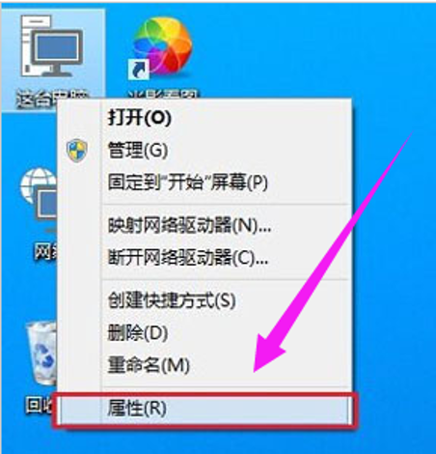Click the colorful browser shortcut's text label
Viewport: 436px width, 454px height.
(163, 94)
